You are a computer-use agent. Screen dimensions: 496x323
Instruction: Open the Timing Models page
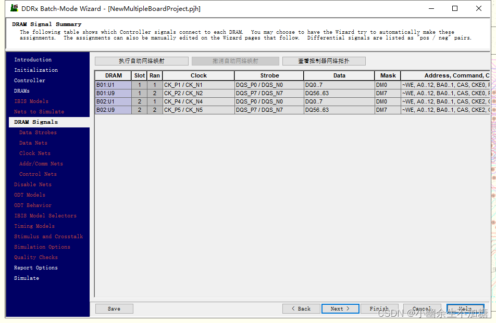pos(34,226)
